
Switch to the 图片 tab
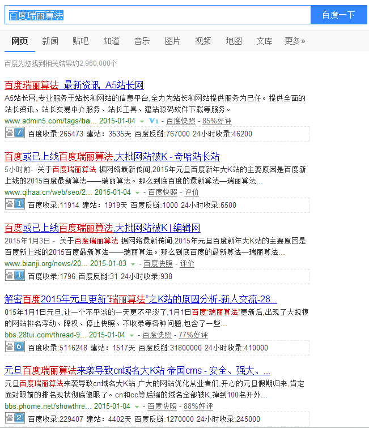point(172,41)
